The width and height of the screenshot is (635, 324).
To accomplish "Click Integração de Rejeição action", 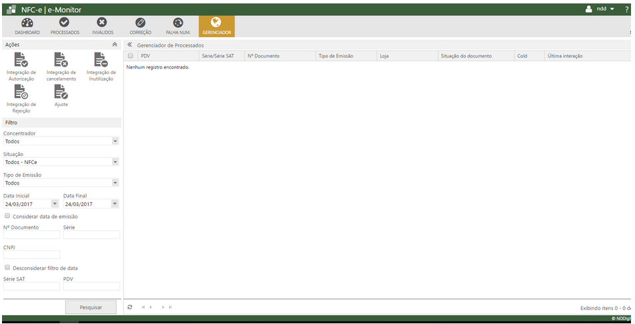I will (x=21, y=99).
